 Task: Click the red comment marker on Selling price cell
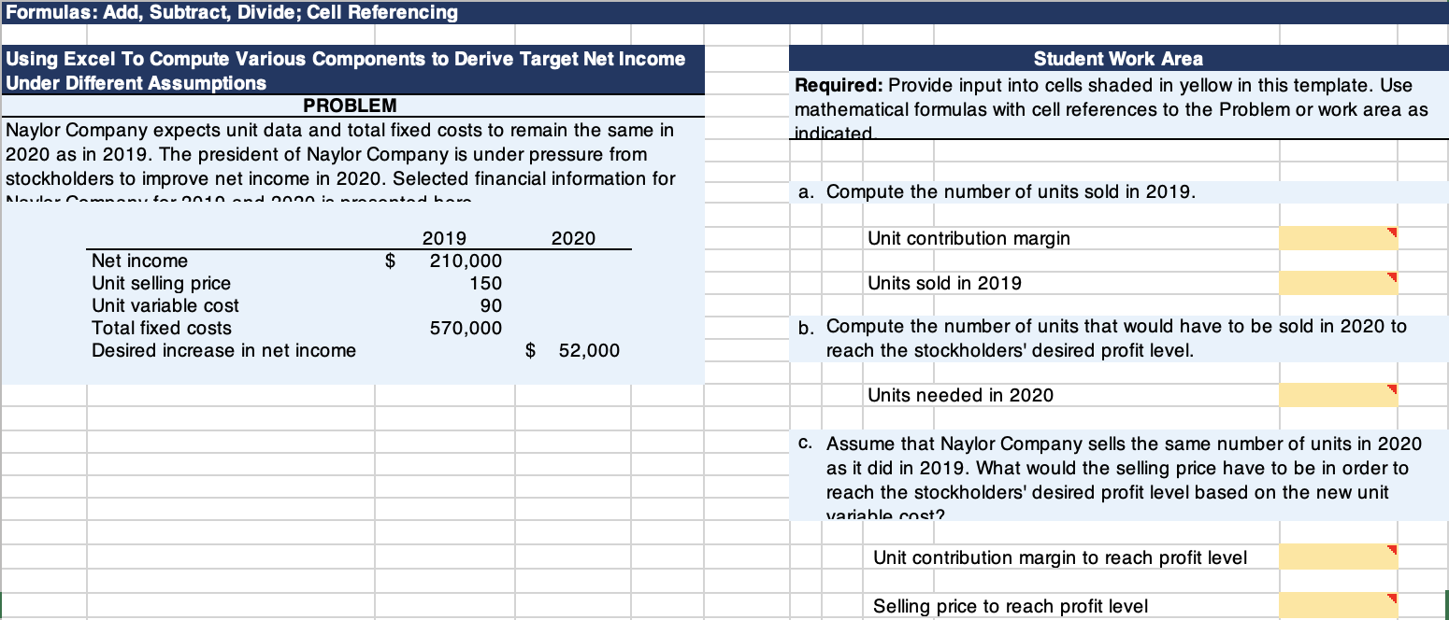tap(1392, 599)
